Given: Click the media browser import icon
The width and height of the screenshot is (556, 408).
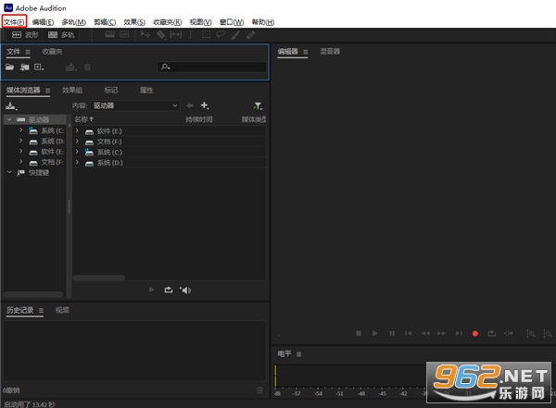Looking at the screenshot, I should point(11,105).
